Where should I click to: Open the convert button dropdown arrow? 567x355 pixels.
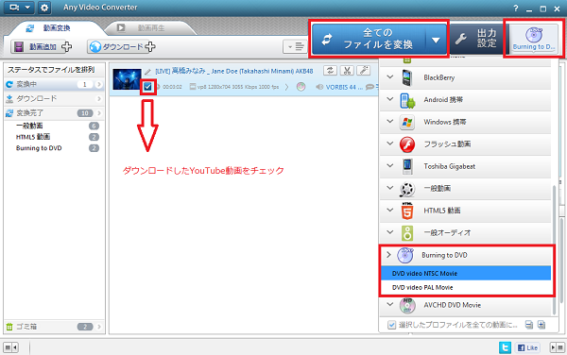[436, 40]
